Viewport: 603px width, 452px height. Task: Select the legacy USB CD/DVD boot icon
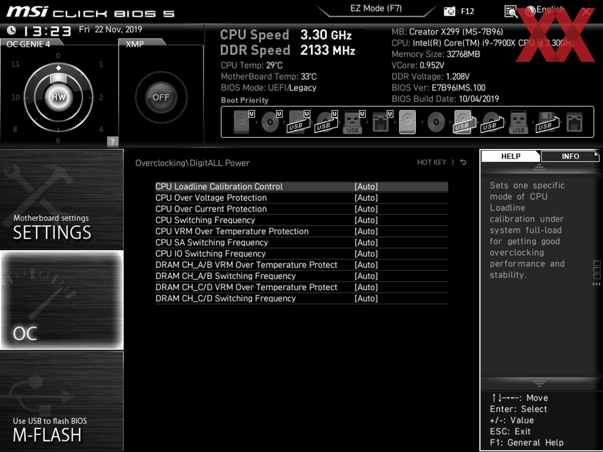[491, 122]
